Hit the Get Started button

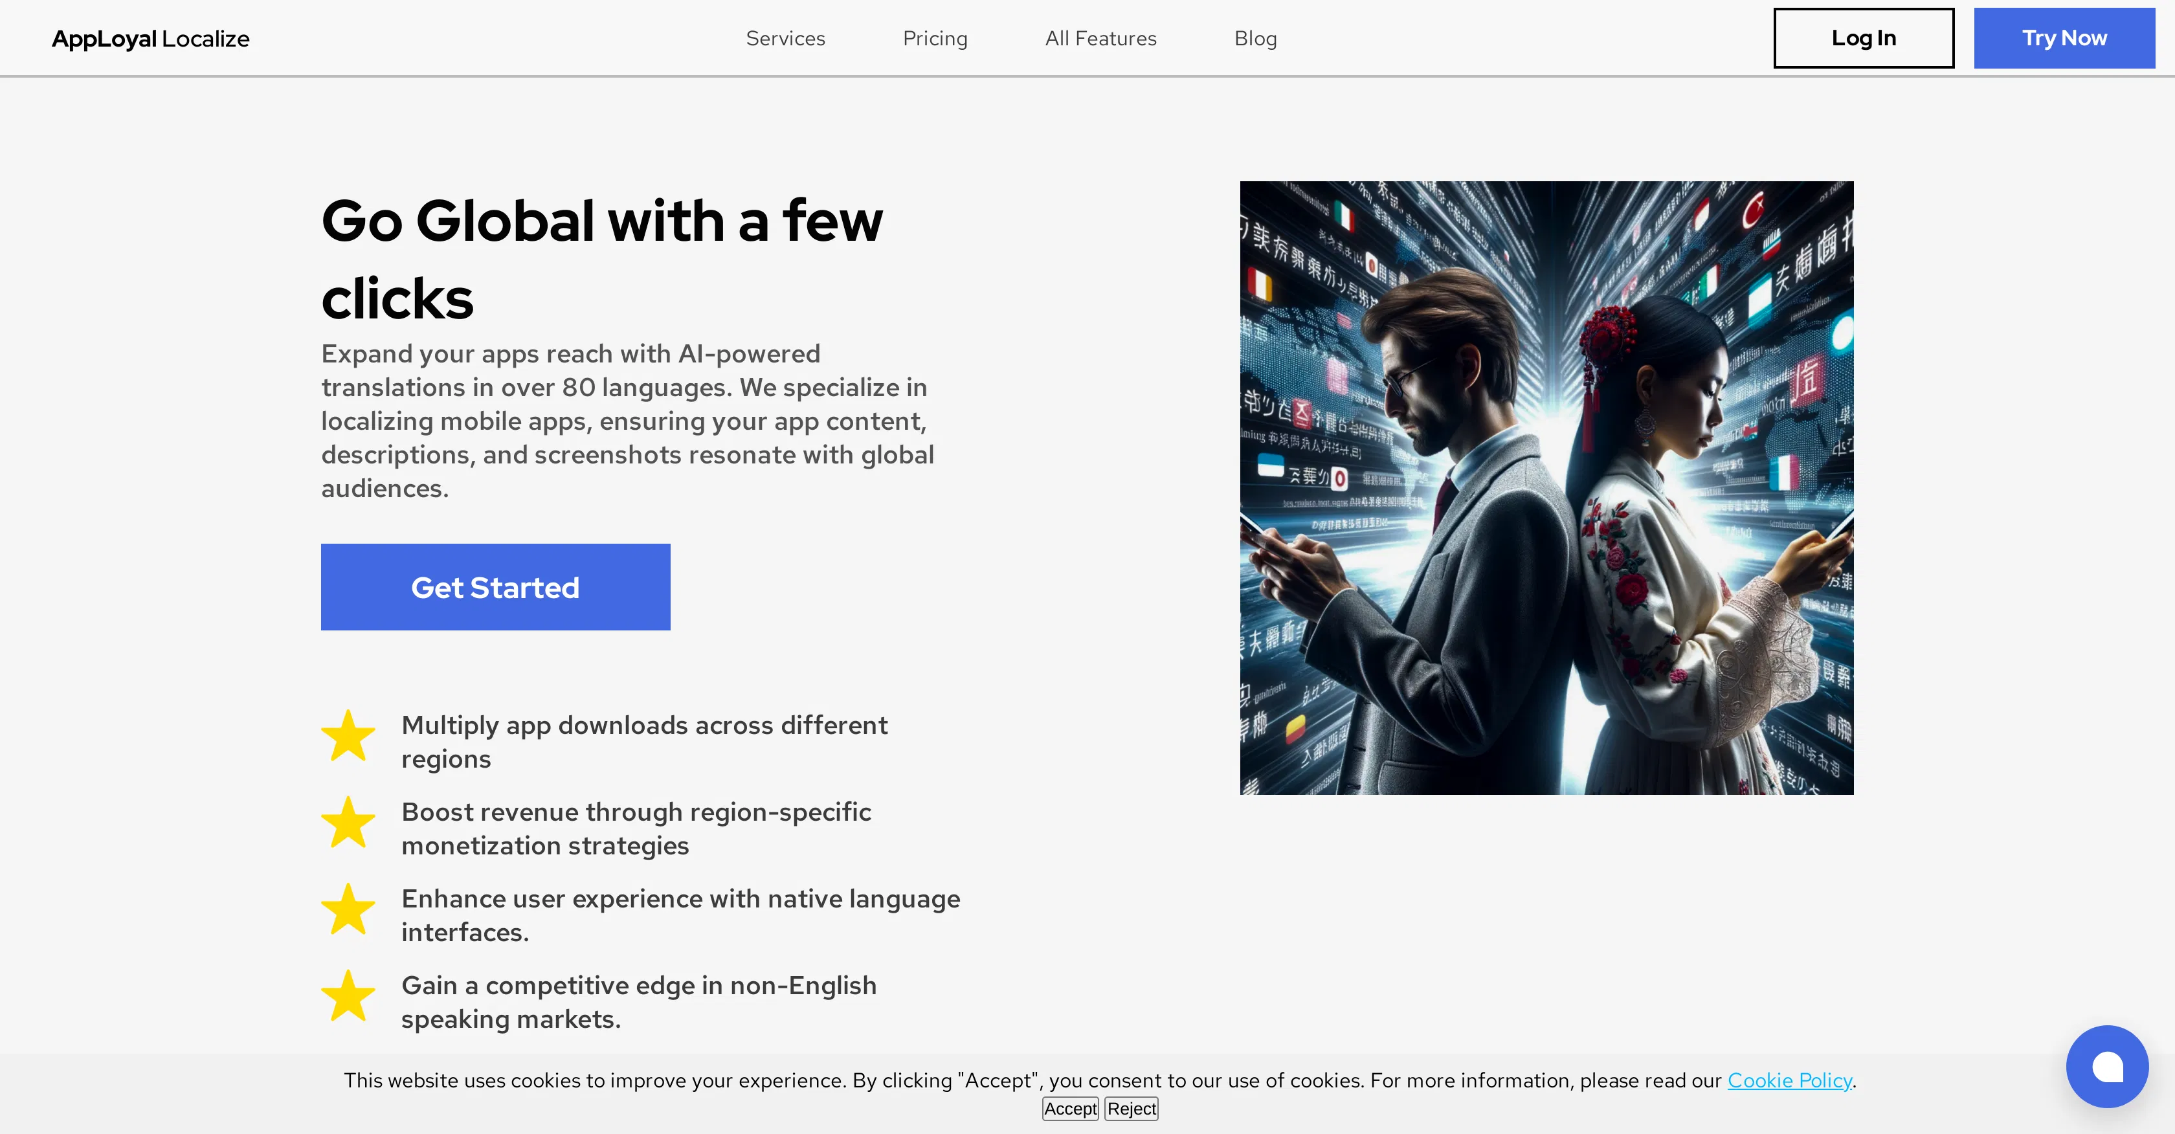click(495, 587)
